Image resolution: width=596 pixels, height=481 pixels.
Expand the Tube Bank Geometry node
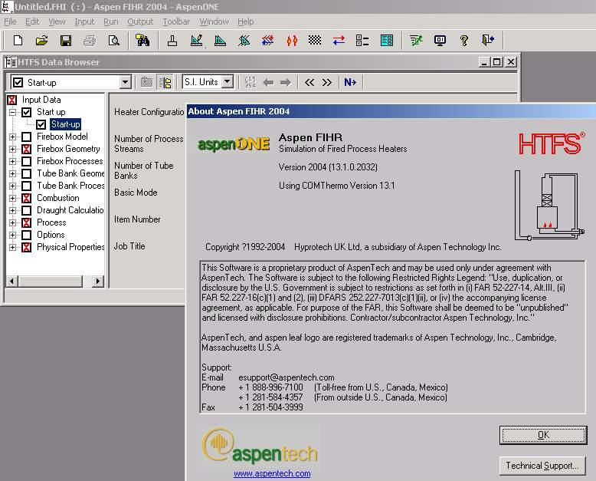(x=12, y=174)
